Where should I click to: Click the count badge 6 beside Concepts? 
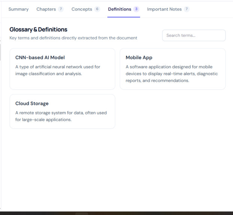tap(97, 9)
